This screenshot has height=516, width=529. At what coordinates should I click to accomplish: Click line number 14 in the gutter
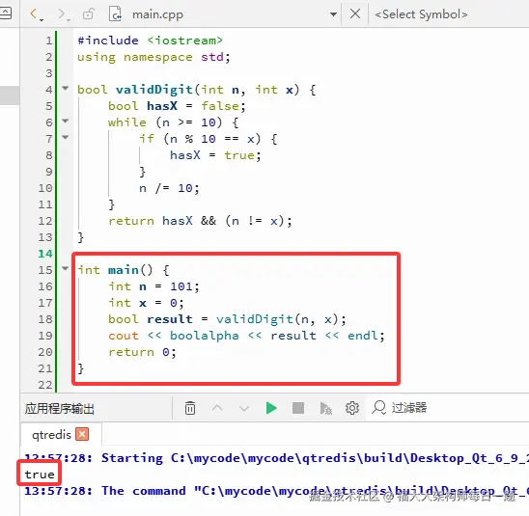tap(45, 254)
